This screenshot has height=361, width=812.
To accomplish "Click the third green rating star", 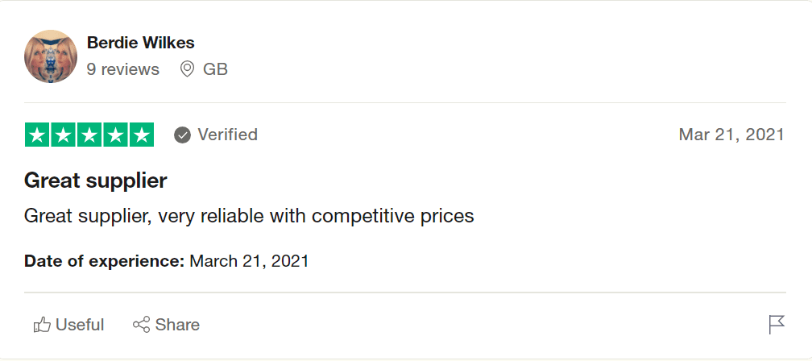I will [89, 135].
